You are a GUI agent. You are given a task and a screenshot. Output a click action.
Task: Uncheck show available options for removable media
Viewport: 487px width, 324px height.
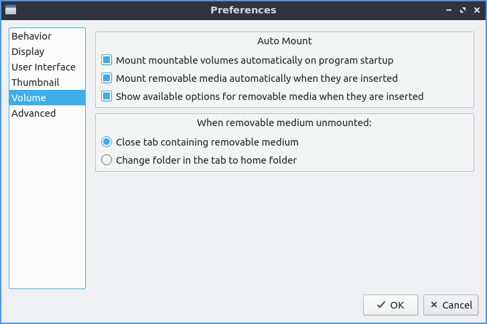tap(107, 97)
